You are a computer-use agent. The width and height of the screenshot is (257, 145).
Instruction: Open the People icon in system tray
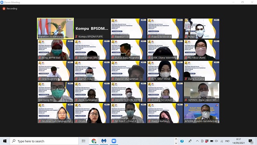[x=190, y=141]
